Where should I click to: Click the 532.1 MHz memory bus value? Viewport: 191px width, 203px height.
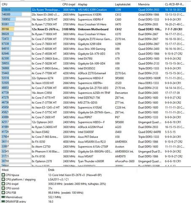pyautogui.click(x=55, y=197)
